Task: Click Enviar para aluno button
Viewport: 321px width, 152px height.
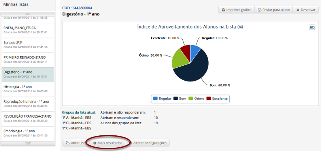Action: point(274,10)
